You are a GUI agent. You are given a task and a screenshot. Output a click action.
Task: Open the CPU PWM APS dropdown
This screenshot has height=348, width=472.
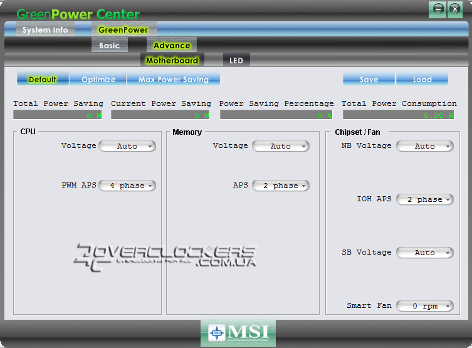(x=127, y=186)
